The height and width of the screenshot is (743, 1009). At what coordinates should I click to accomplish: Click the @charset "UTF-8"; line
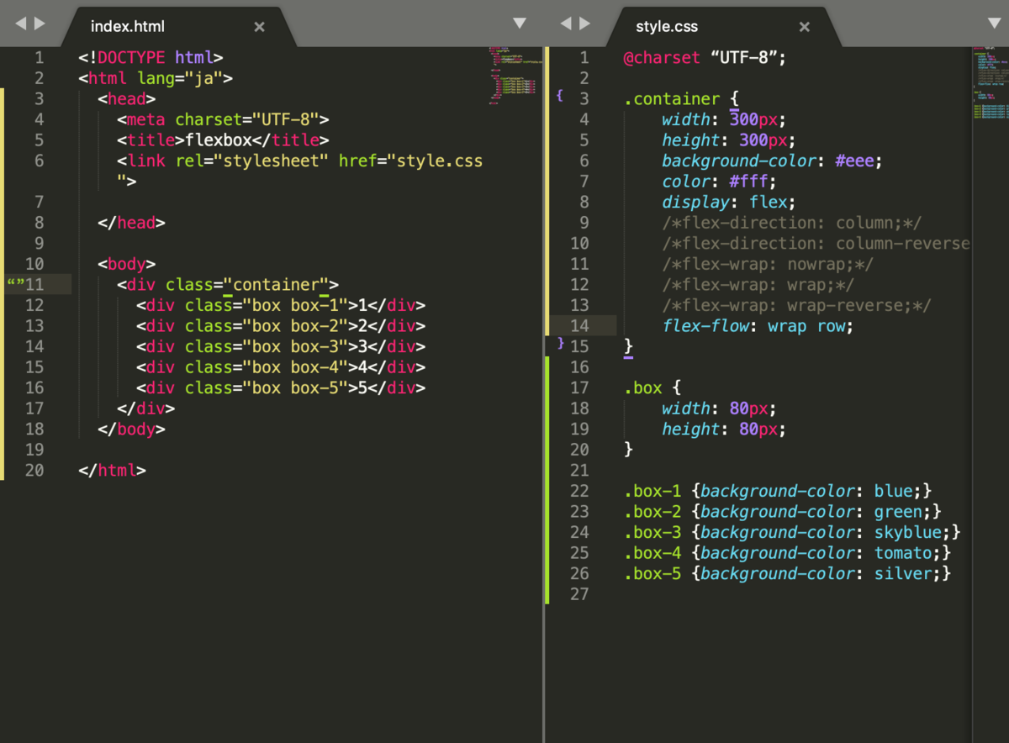tap(705, 58)
